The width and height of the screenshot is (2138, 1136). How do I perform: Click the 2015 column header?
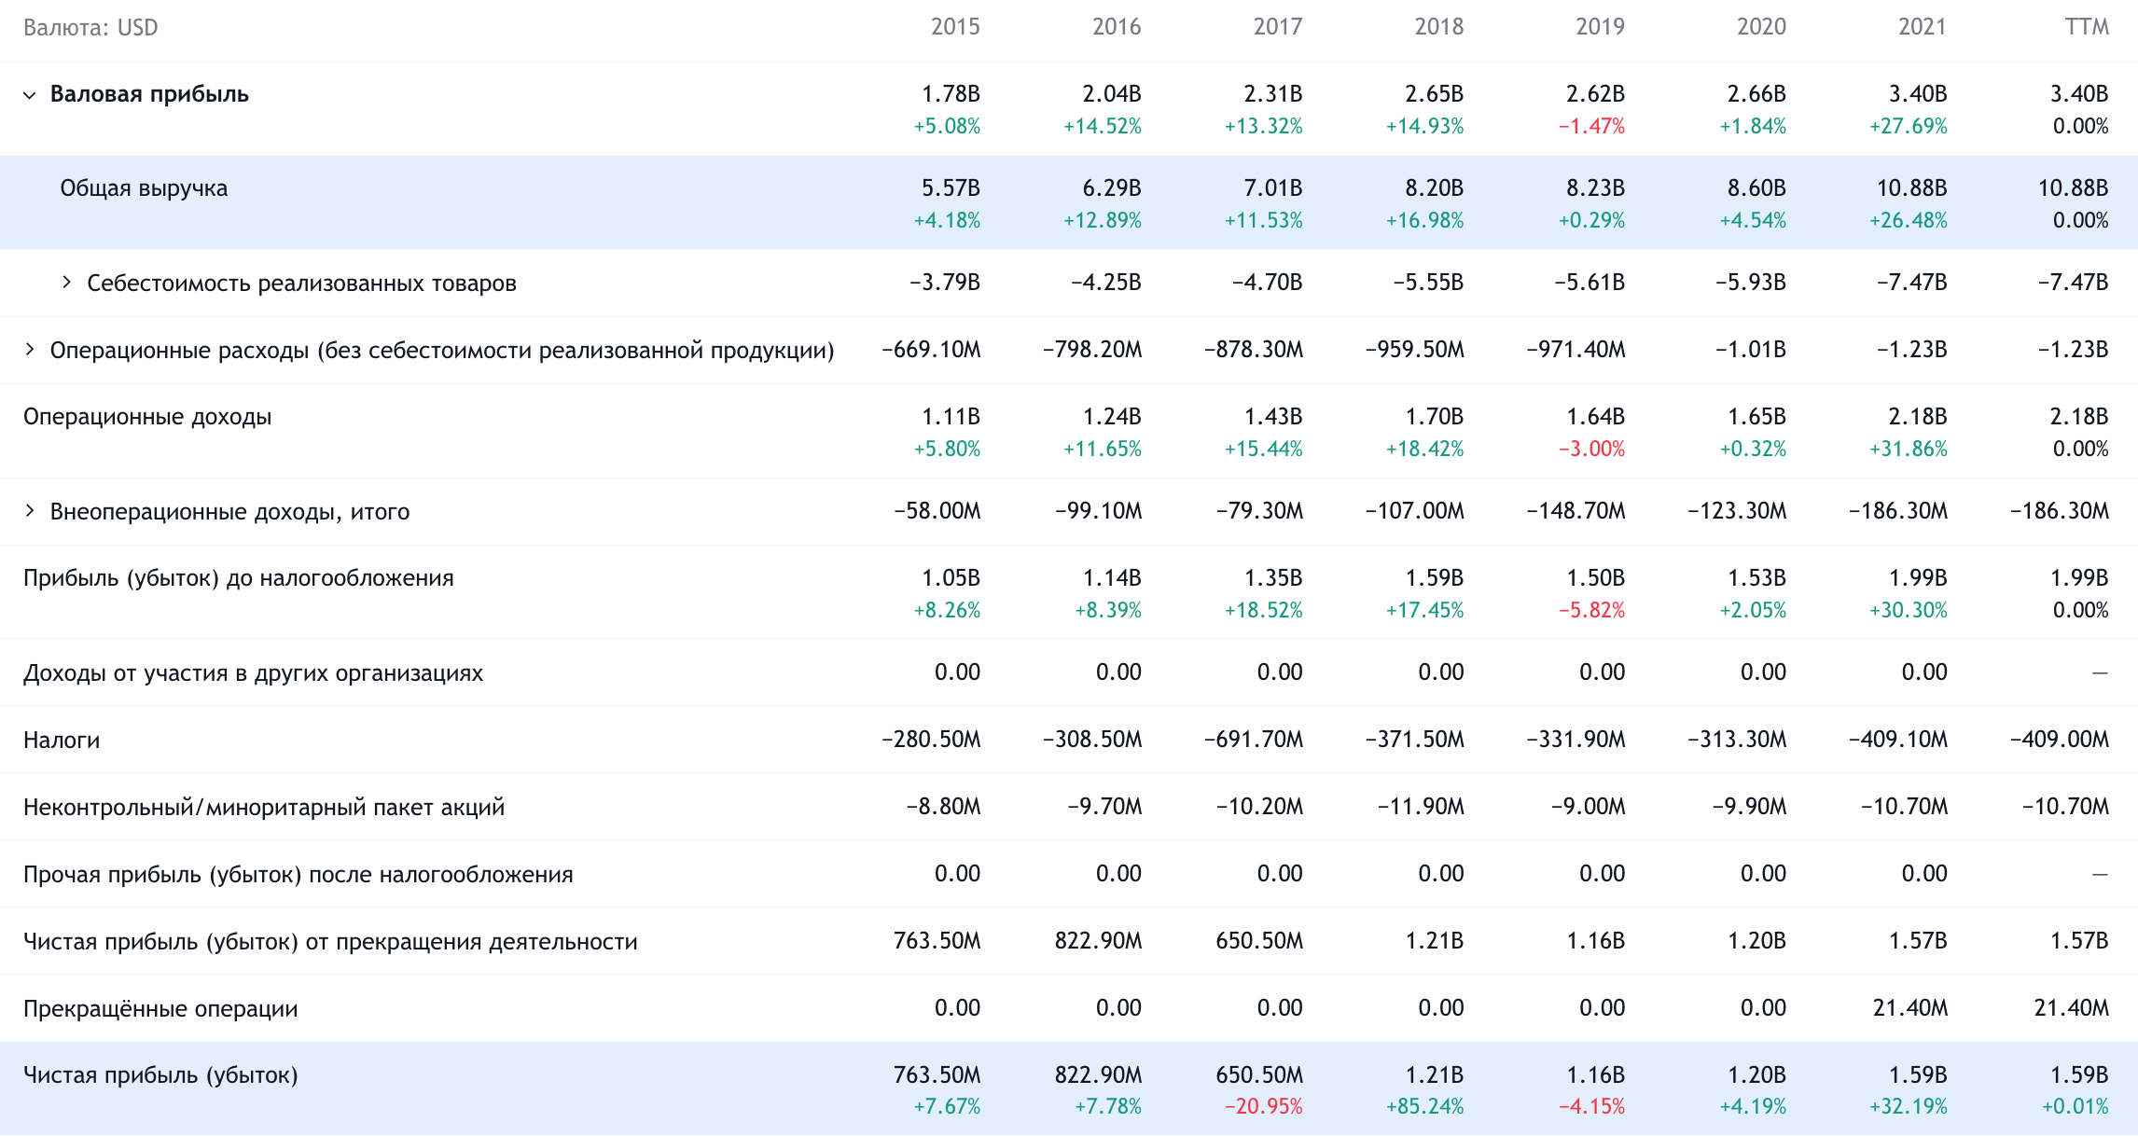pos(955,27)
